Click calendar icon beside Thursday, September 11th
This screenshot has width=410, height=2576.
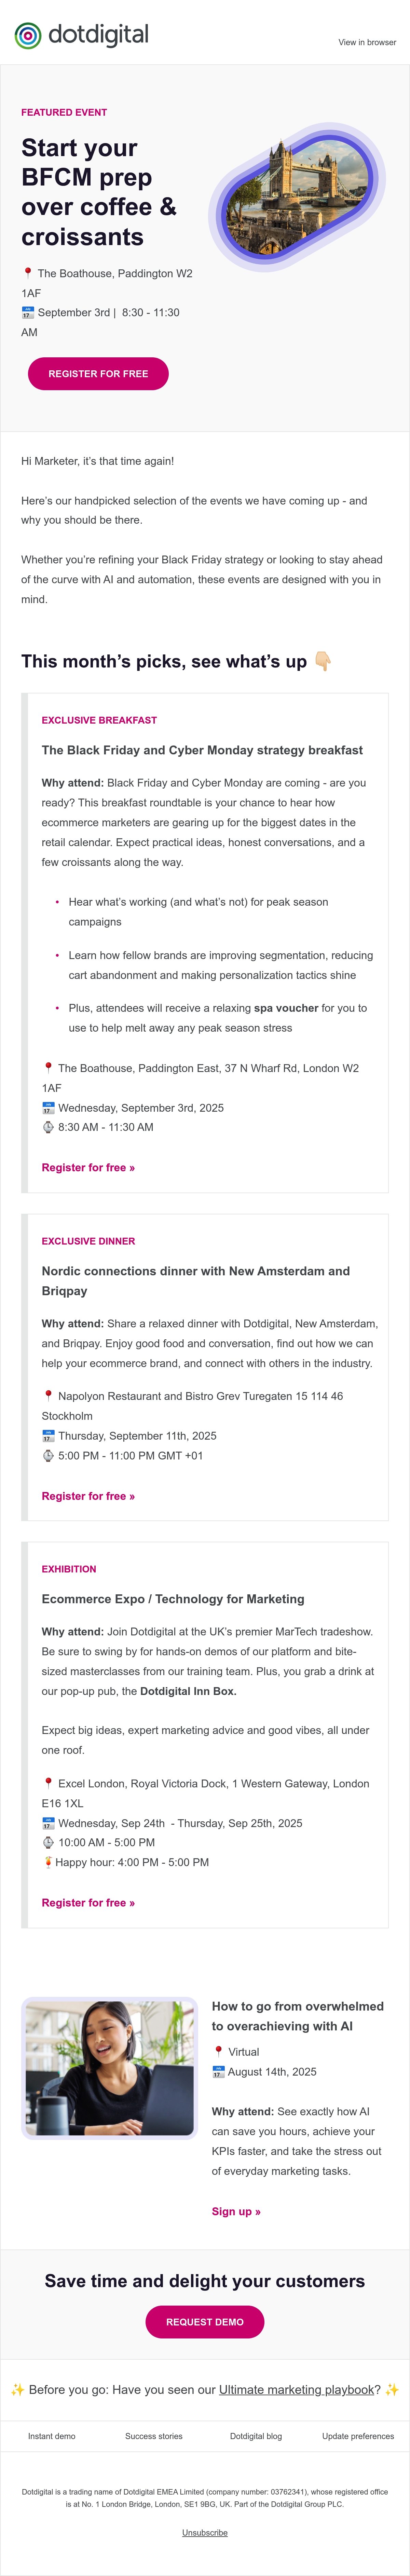point(48,1435)
